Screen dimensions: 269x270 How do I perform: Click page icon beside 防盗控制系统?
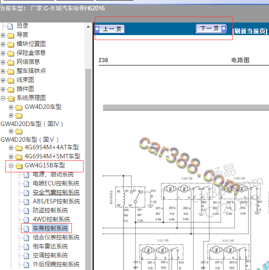point(26,211)
